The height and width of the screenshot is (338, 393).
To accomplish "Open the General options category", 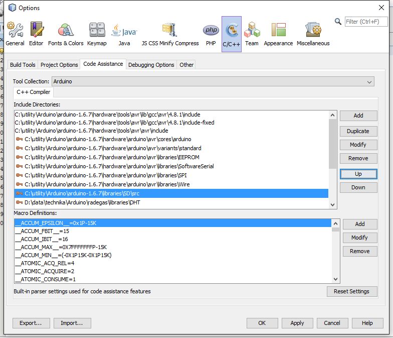I will click(15, 34).
